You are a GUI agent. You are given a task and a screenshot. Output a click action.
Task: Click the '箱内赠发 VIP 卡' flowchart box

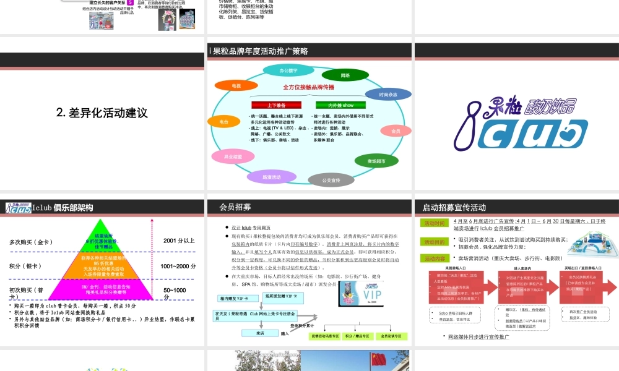click(238, 299)
